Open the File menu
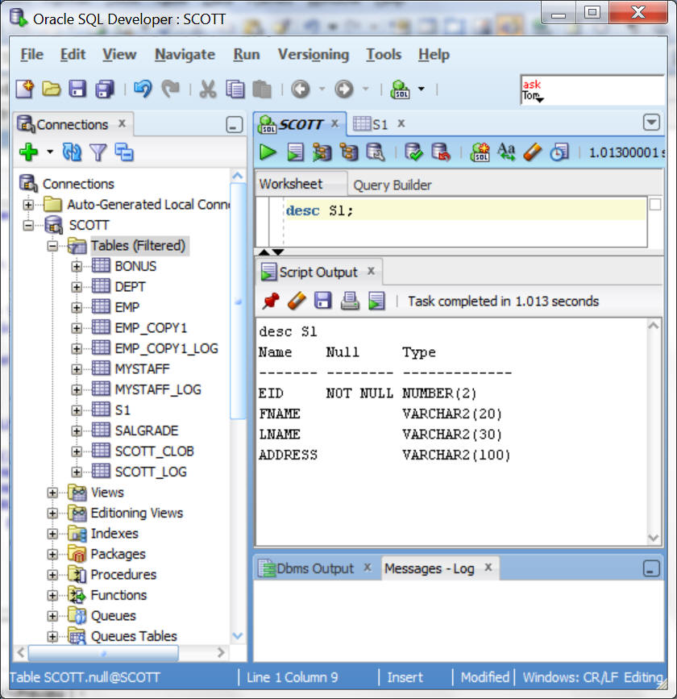 tap(31, 54)
